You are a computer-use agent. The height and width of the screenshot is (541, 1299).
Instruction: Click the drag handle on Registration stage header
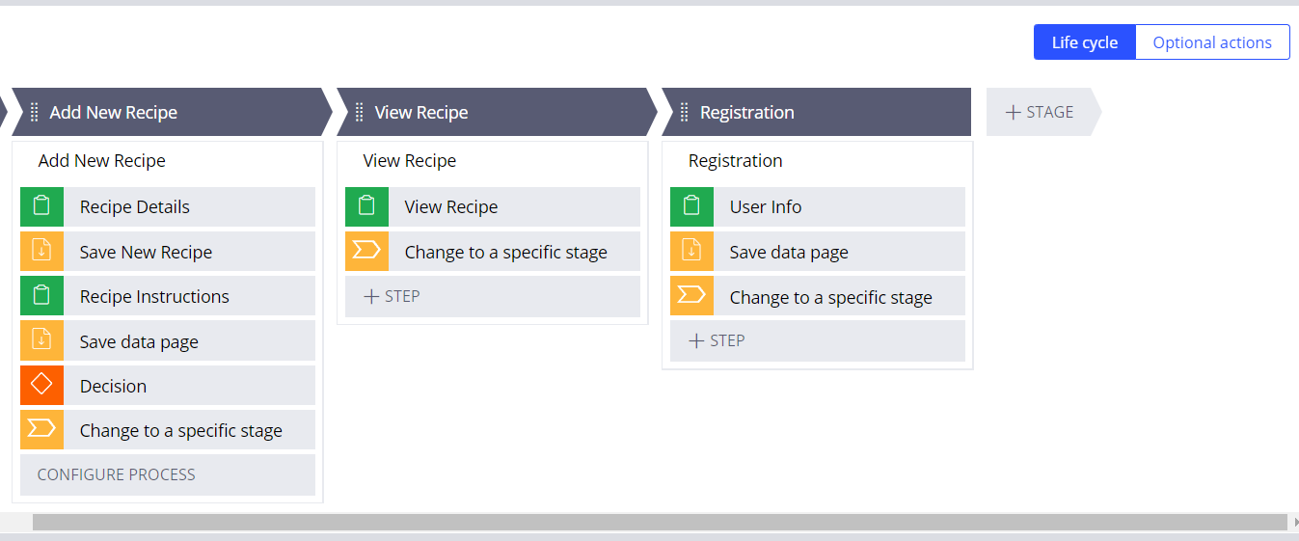685,112
